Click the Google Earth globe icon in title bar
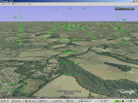 pos(1,1)
